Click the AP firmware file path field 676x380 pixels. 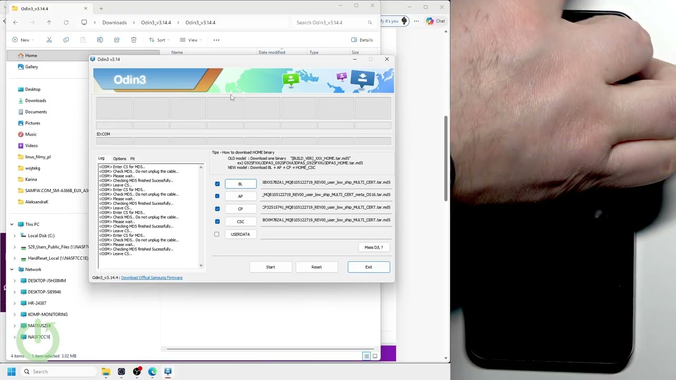326,195
